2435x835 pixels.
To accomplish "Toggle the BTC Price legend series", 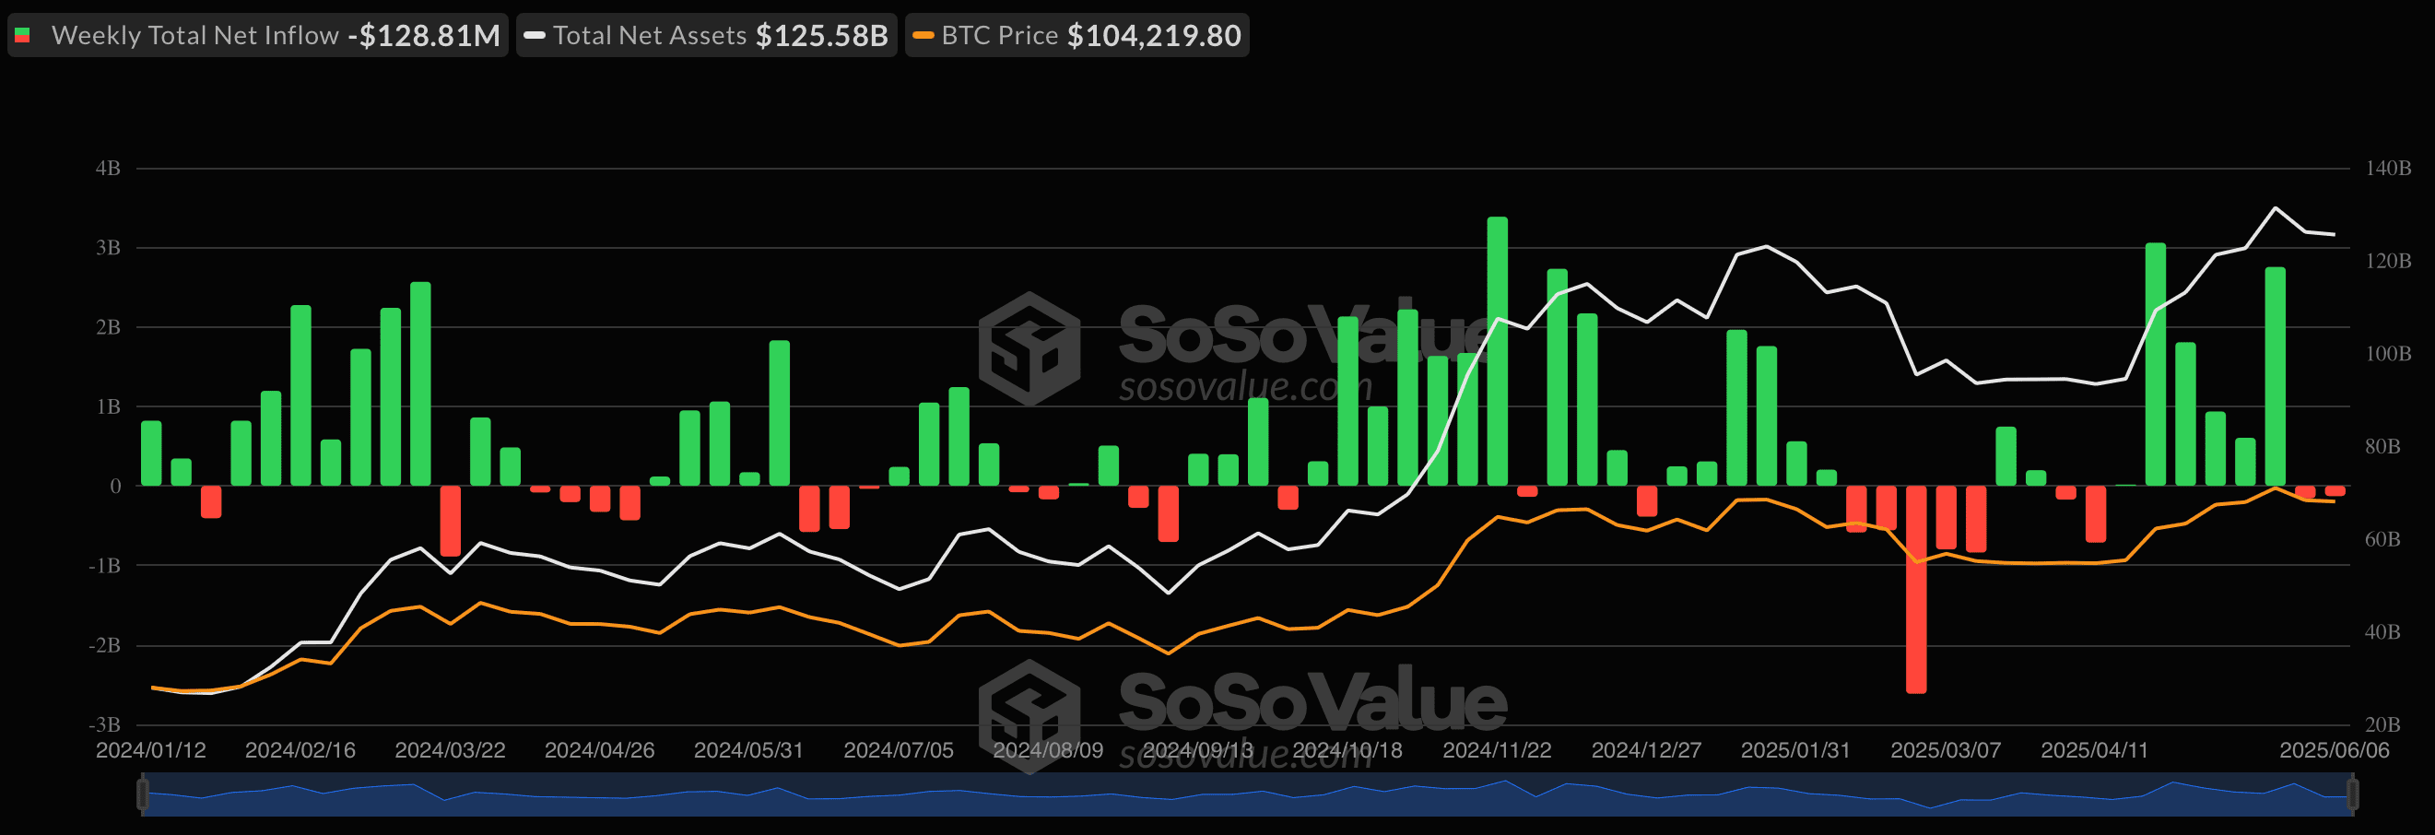I will (1076, 36).
